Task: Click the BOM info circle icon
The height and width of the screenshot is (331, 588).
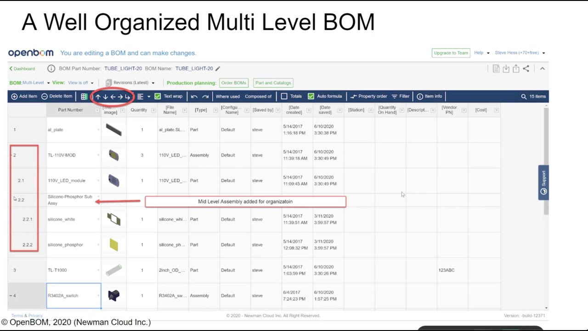Action: point(51,68)
